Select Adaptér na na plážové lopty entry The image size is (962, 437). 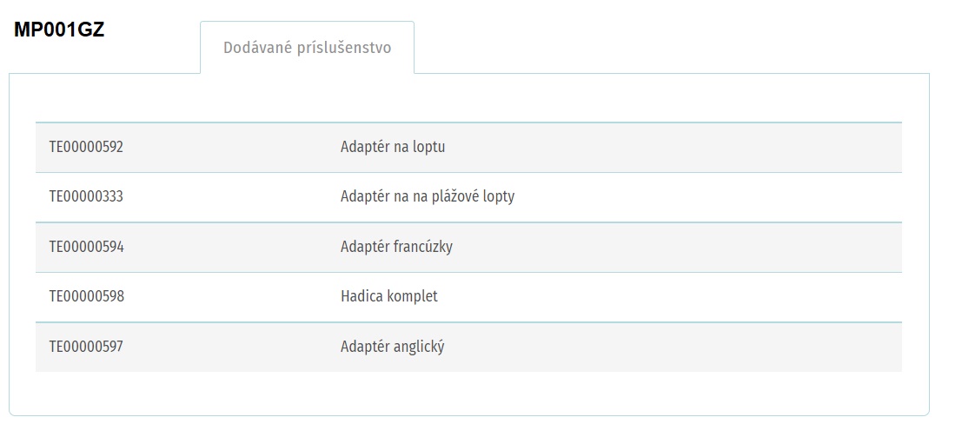(x=428, y=197)
